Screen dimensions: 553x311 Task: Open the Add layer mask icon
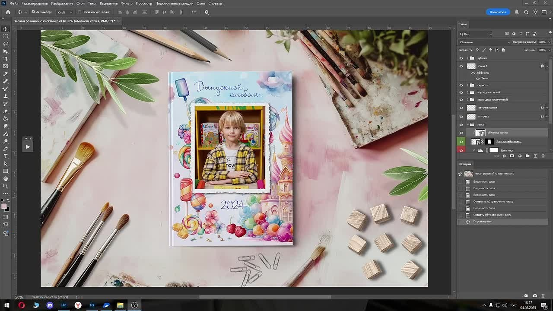coord(511,156)
